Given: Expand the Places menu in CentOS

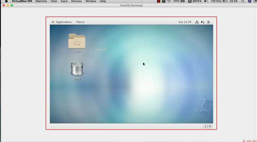Looking at the screenshot, I should pos(80,22).
